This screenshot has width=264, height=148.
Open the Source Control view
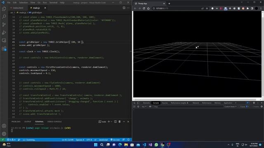coord(4,25)
